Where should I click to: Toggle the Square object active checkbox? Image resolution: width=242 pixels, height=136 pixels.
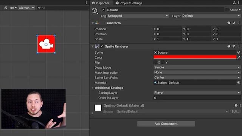pyautogui.click(x=103, y=10)
